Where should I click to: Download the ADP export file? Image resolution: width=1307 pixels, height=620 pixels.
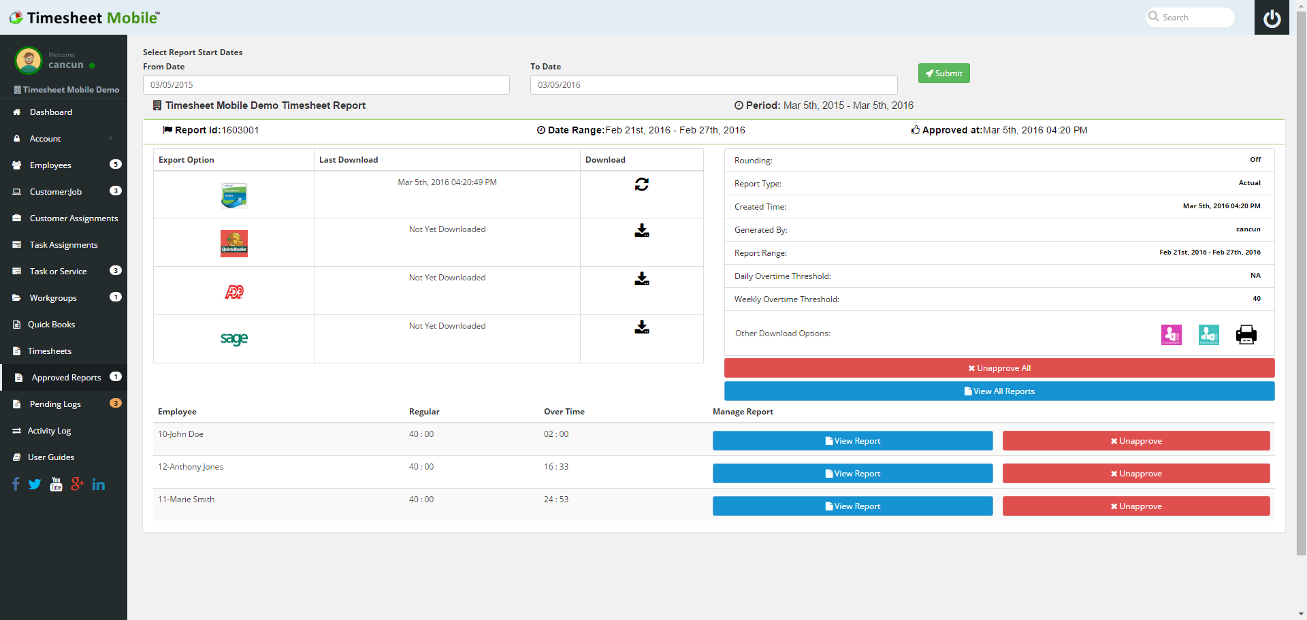641,279
